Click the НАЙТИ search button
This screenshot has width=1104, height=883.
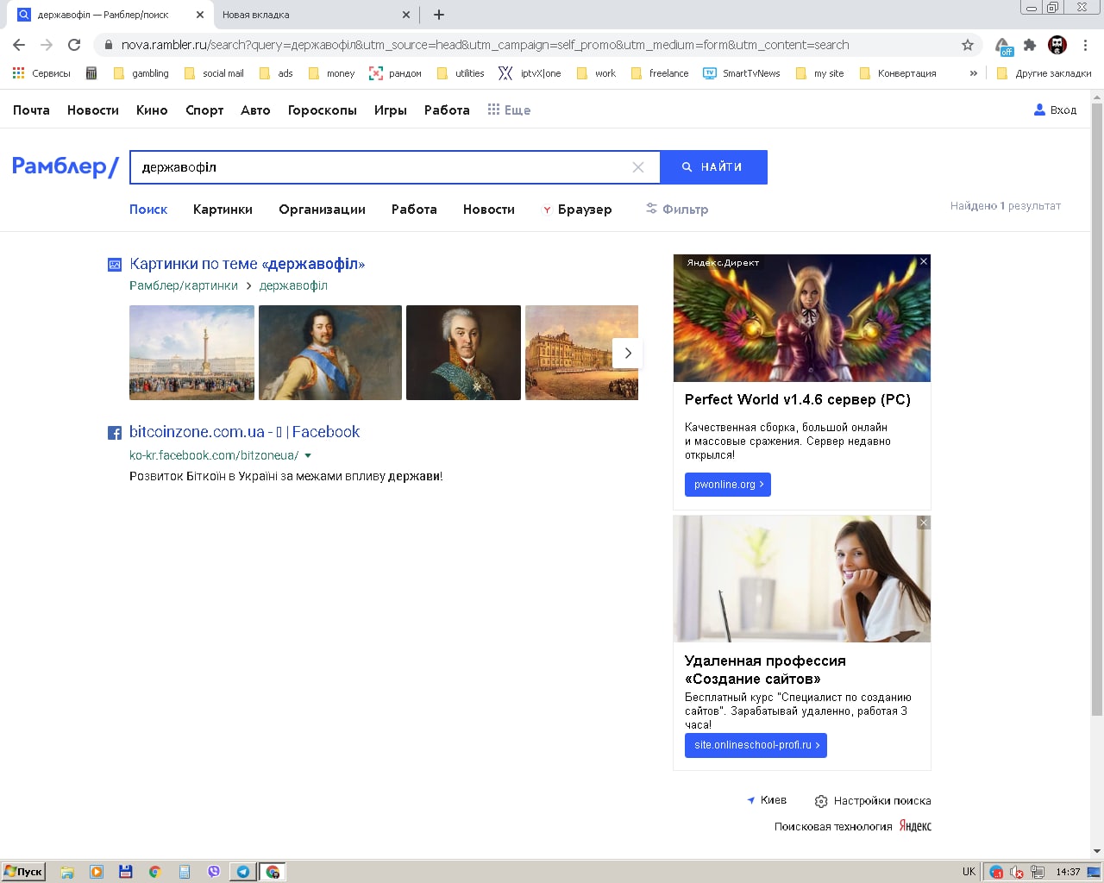713,167
